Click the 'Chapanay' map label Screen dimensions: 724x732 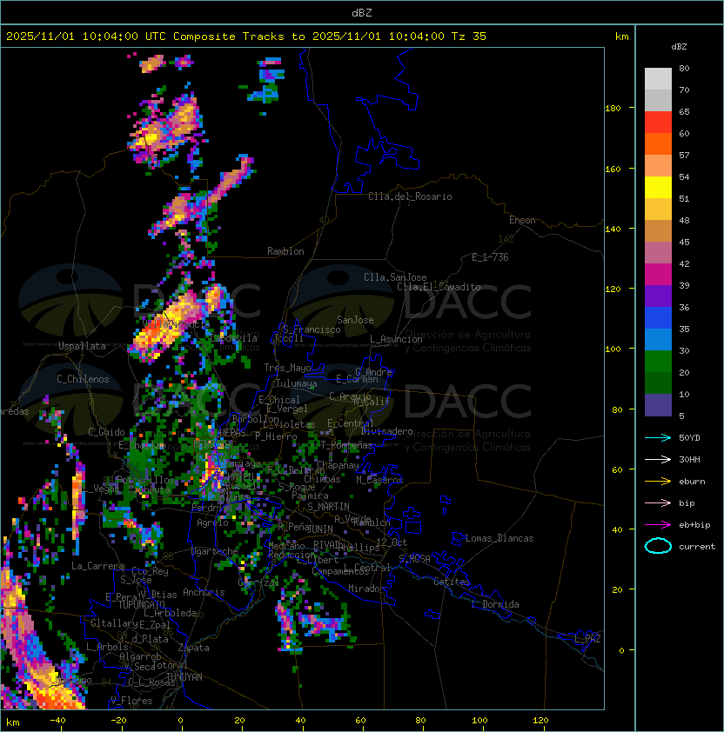[338, 465]
